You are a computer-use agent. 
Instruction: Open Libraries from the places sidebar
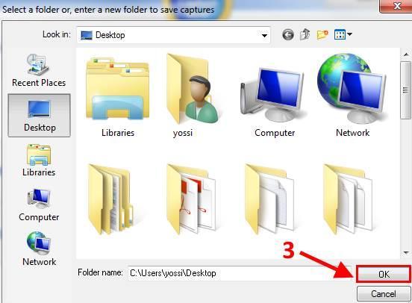click(39, 160)
